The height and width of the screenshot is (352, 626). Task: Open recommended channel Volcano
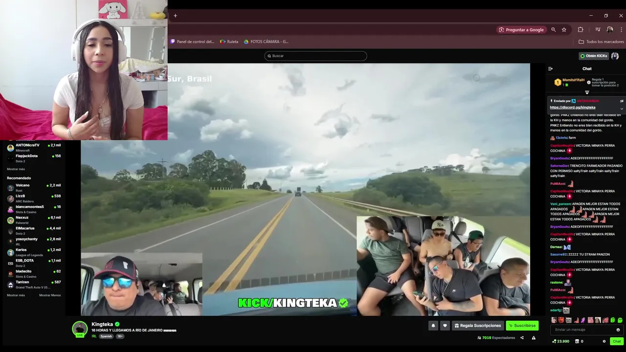34,187
